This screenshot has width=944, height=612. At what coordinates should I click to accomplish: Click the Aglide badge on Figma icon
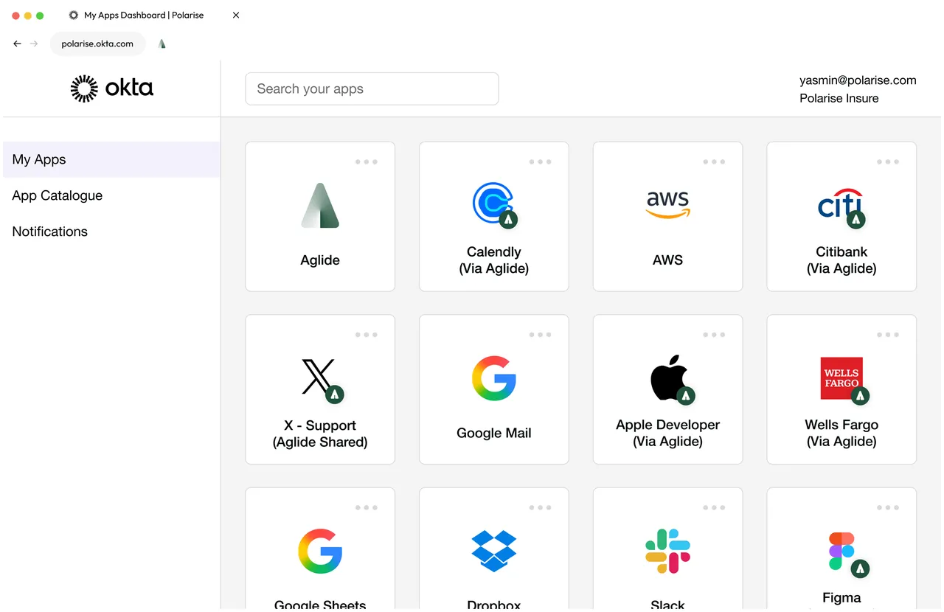coord(860,568)
